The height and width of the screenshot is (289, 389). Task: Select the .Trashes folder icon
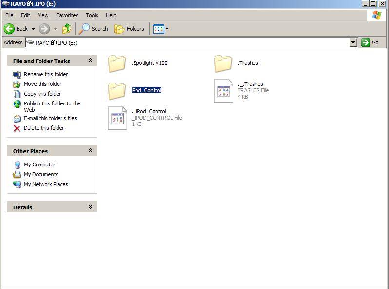pyautogui.click(x=223, y=63)
